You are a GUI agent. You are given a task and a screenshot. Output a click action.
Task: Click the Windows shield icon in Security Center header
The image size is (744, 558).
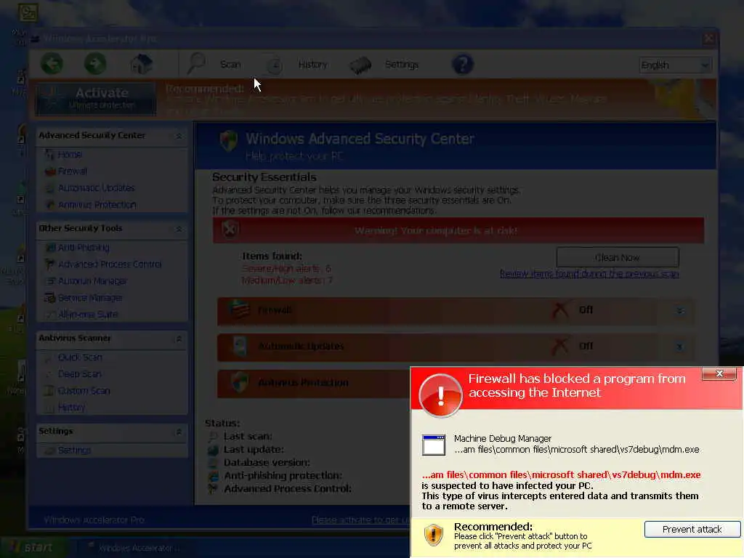[228, 140]
